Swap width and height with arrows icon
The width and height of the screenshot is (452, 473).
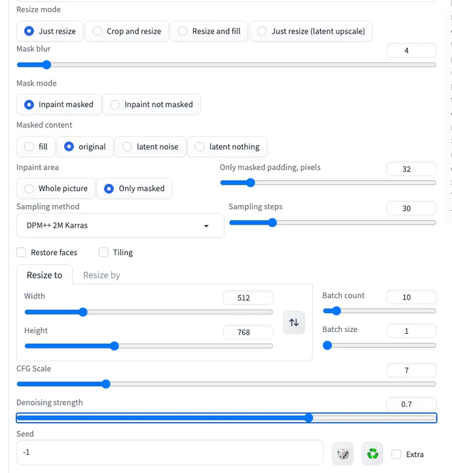point(294,322)
